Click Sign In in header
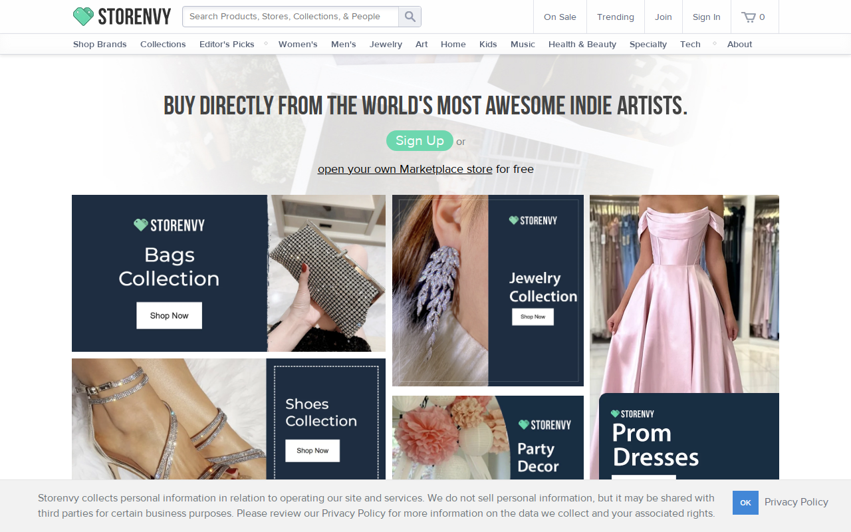This screenshot has width=851, height=532. [706, 17]
